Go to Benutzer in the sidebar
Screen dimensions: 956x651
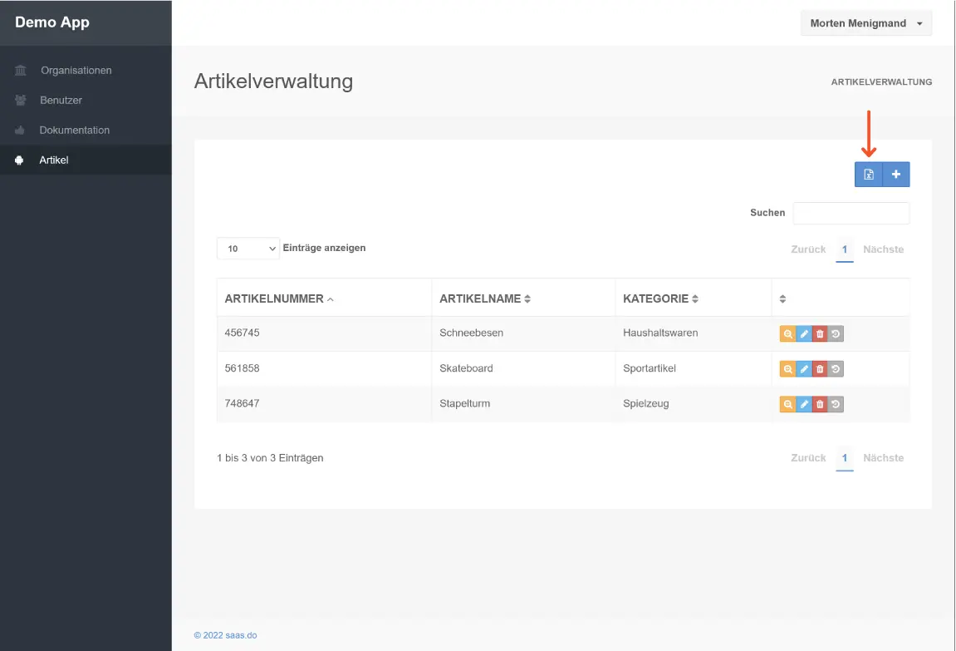tap(61, 101)
